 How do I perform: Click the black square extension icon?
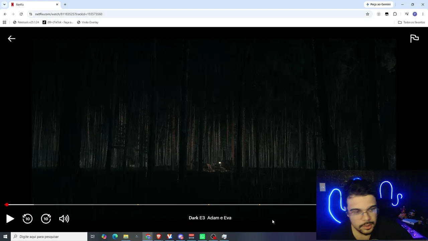387,14
